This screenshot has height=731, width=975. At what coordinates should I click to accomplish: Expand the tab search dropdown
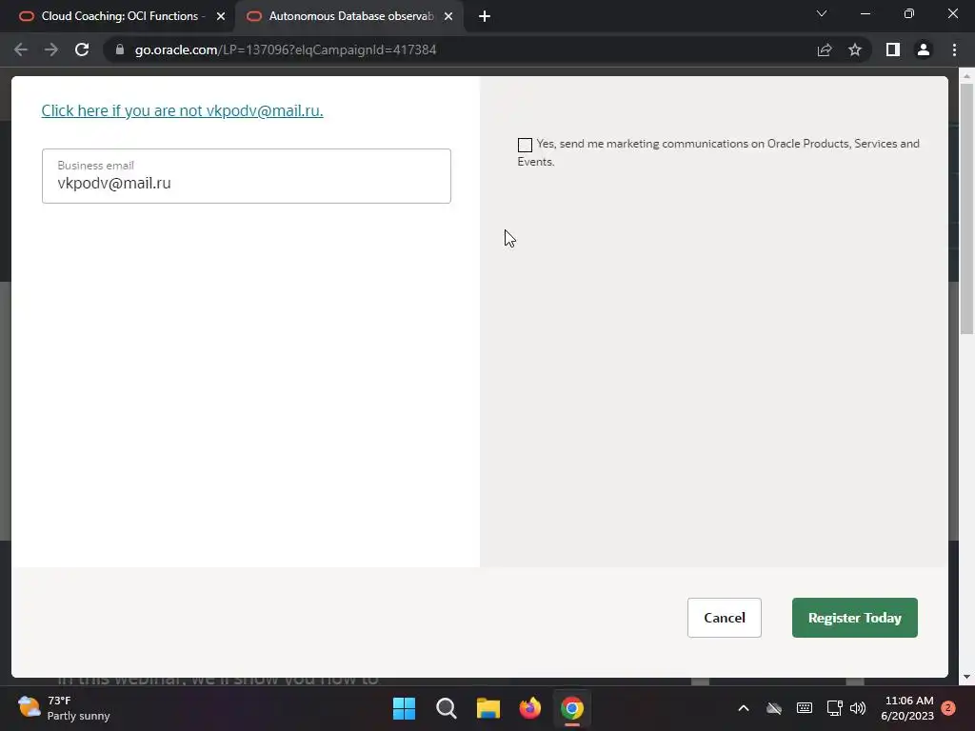pyautogui.click(x=822, y=13)
